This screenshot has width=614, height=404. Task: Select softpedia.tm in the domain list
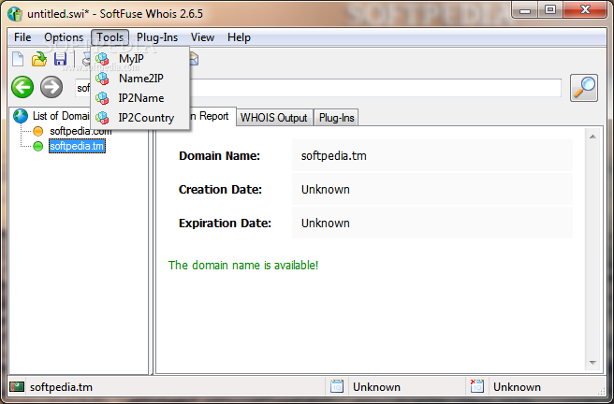pyautogui.click(x=77, y=146)
